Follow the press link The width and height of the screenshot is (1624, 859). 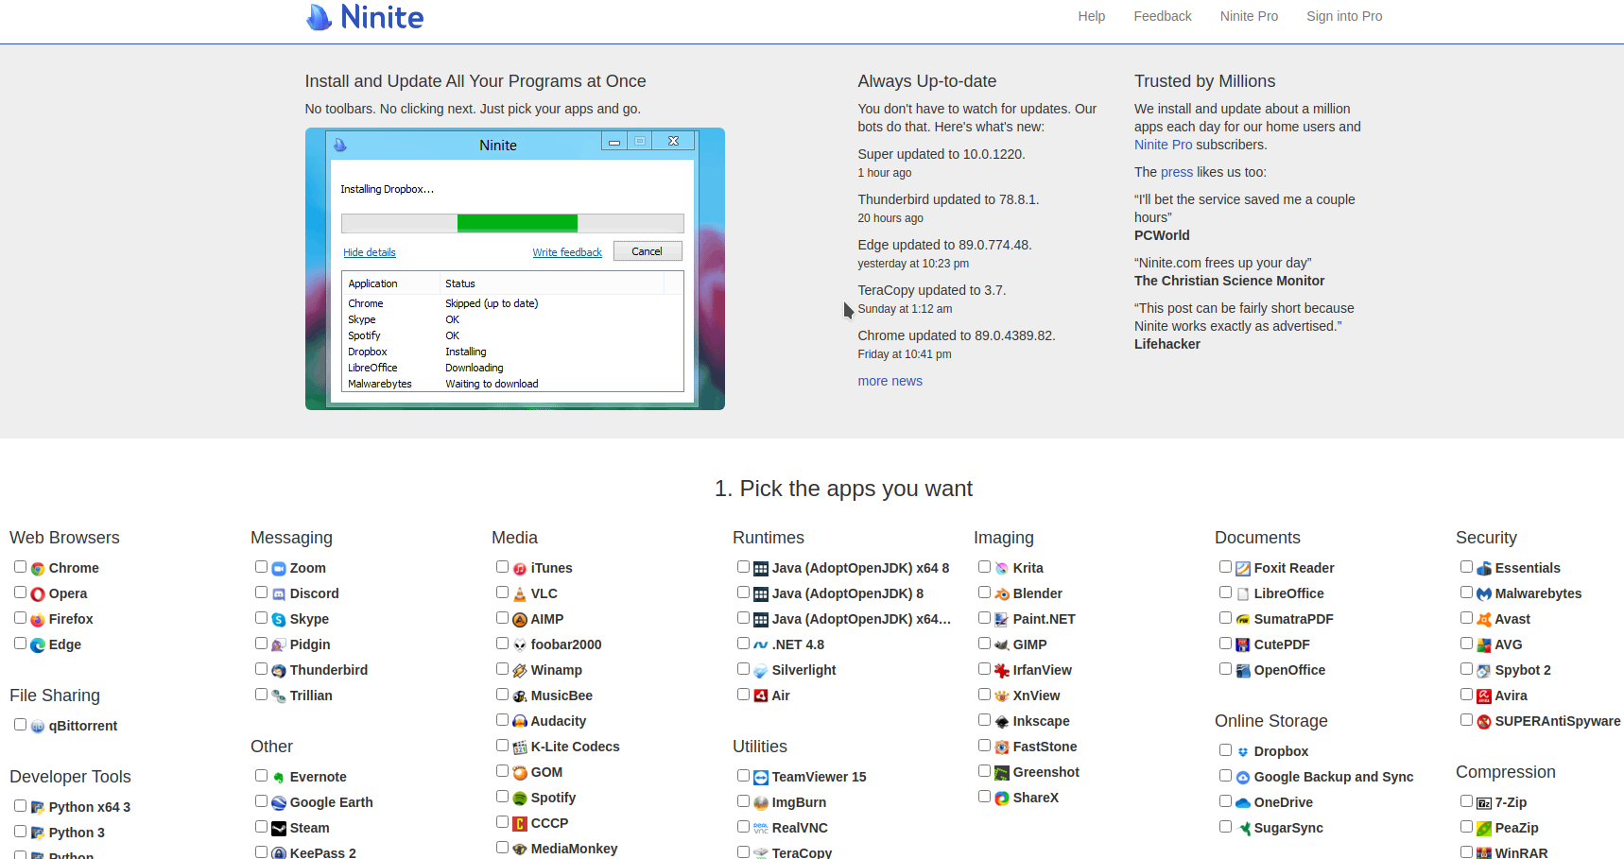pyautogui.click(x=1177, y=172)
